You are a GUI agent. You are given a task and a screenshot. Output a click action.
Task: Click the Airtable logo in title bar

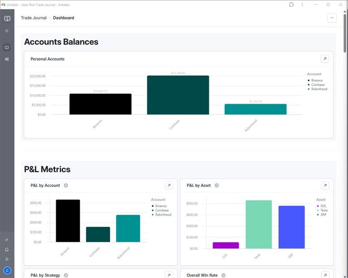3,5
